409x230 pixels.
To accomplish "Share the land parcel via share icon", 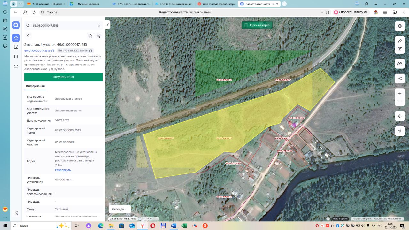I will (99, 36).
